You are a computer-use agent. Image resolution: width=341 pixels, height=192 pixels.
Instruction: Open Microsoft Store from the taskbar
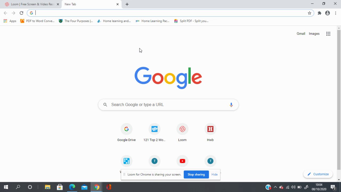click(x=60, y=187)
